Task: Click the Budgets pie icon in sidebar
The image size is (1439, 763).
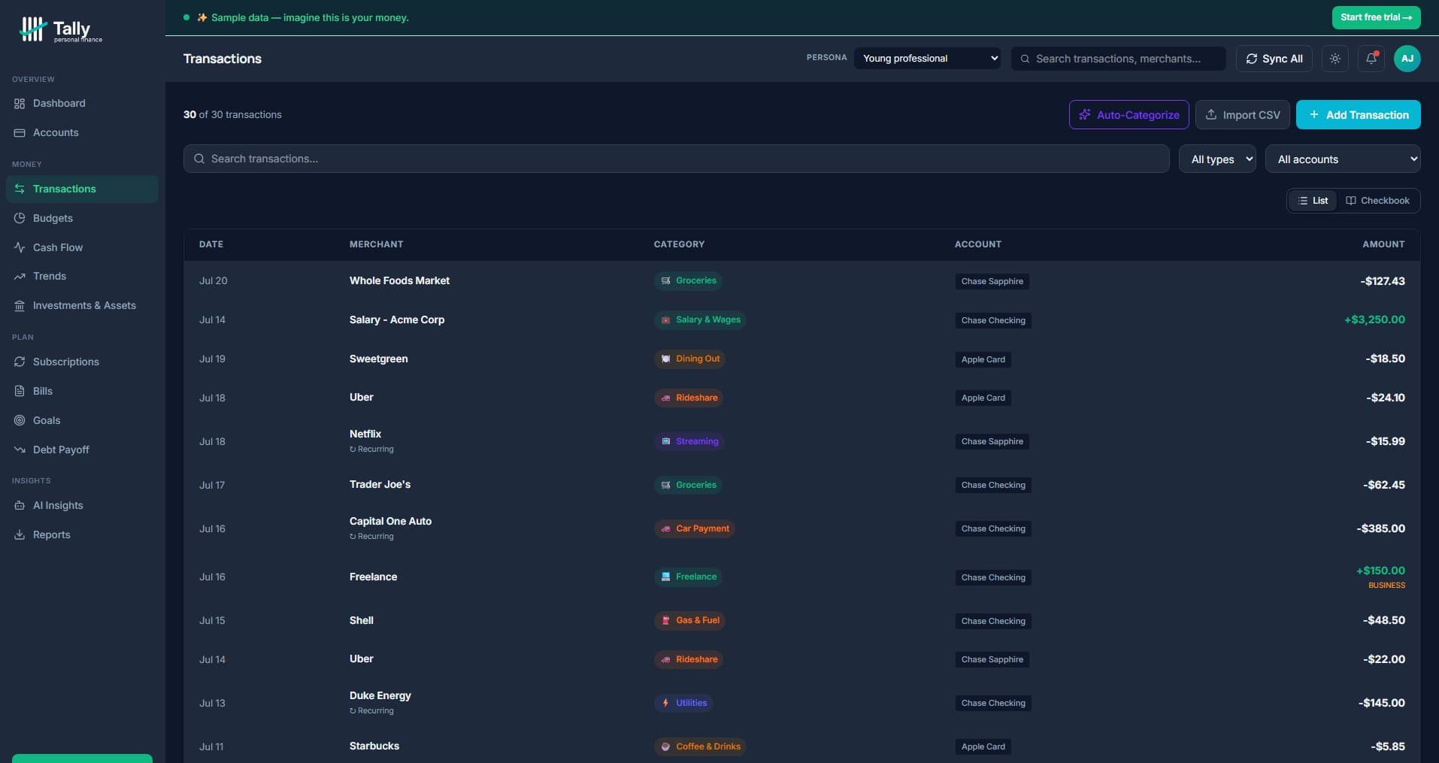Action: click(x=20, y=219)
